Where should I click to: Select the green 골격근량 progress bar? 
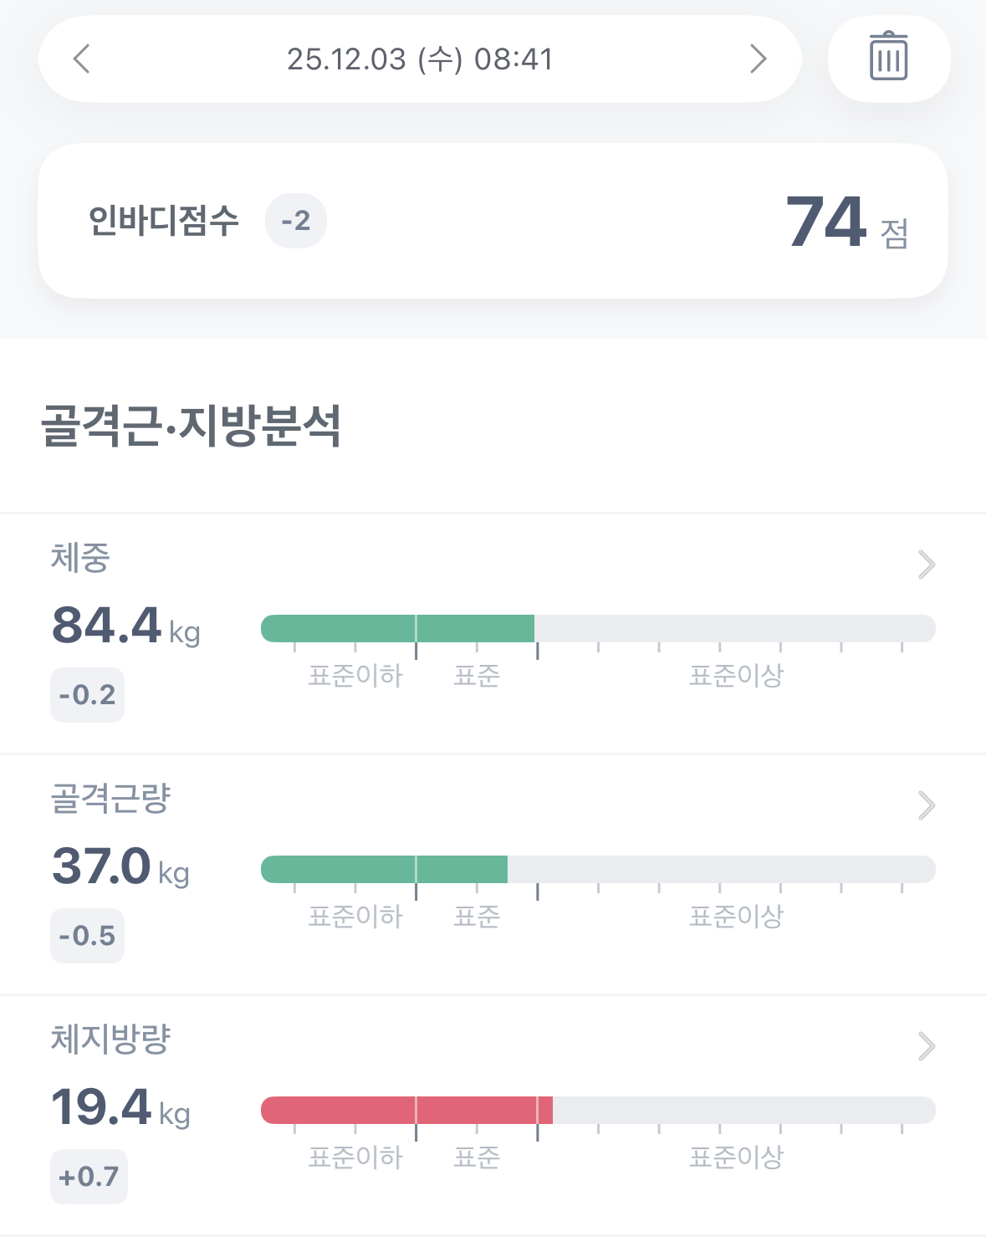click(x=384, y=869)
